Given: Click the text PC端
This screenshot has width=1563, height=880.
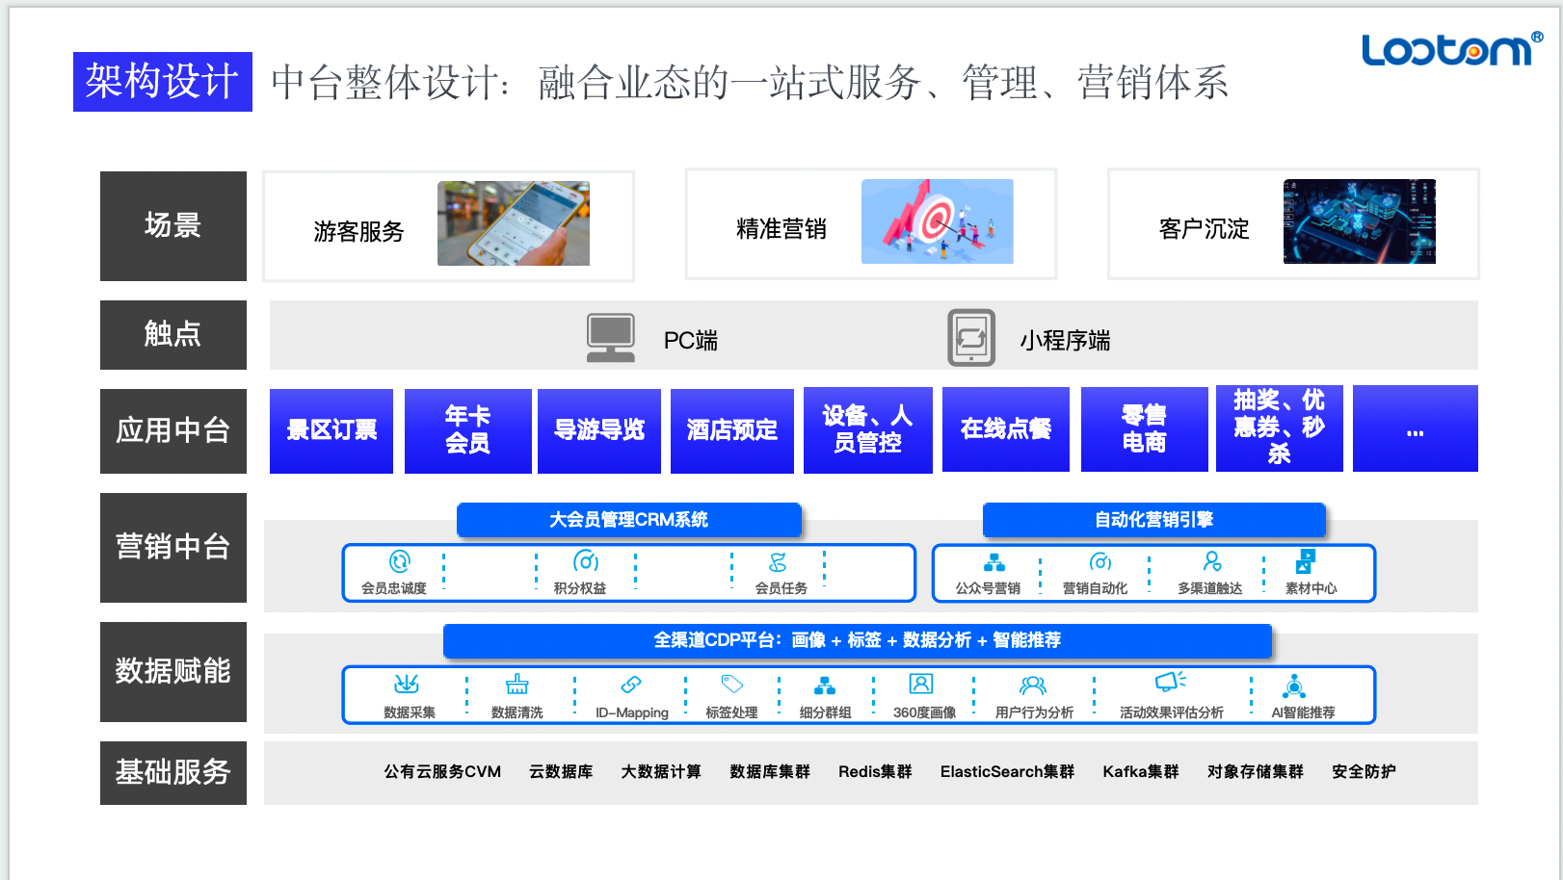Looking at the screenshot, I should click(x=691, y=341).
